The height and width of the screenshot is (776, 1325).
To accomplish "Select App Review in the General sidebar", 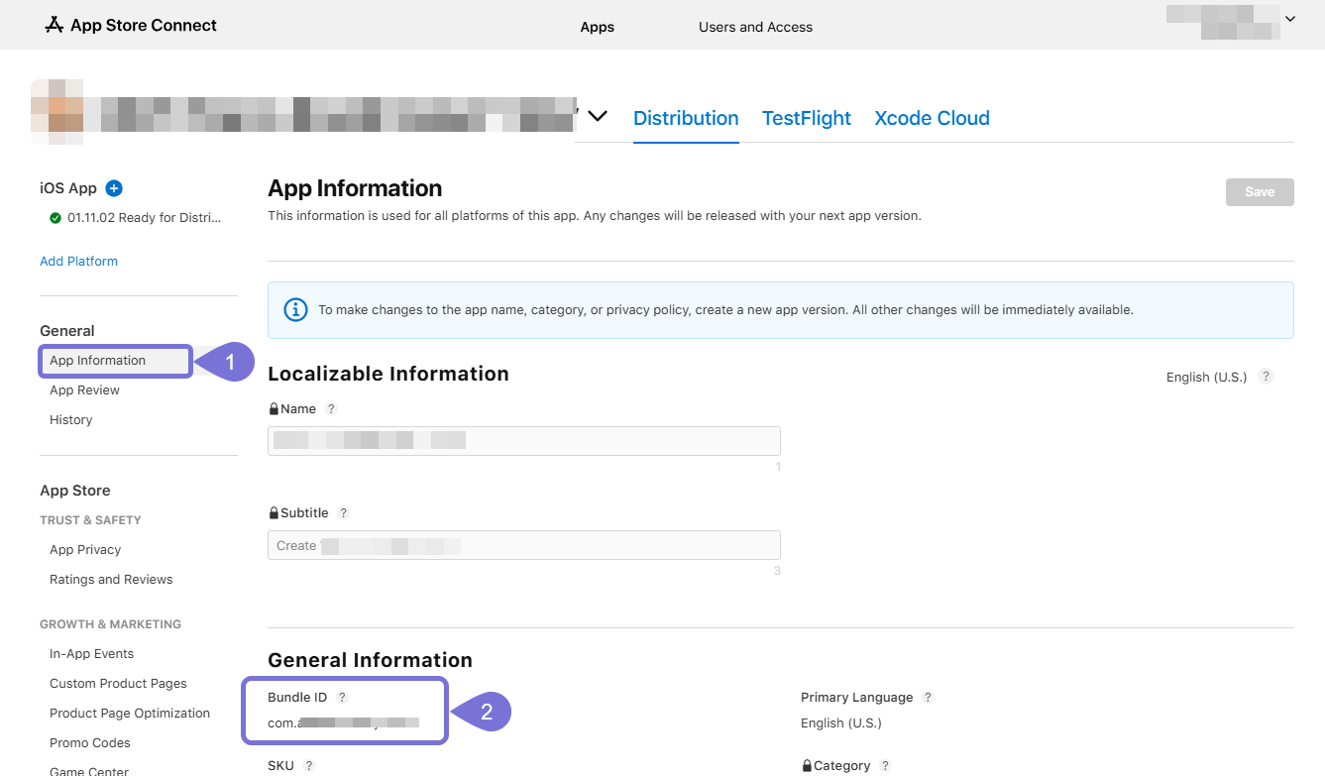I will pos(84,390).
